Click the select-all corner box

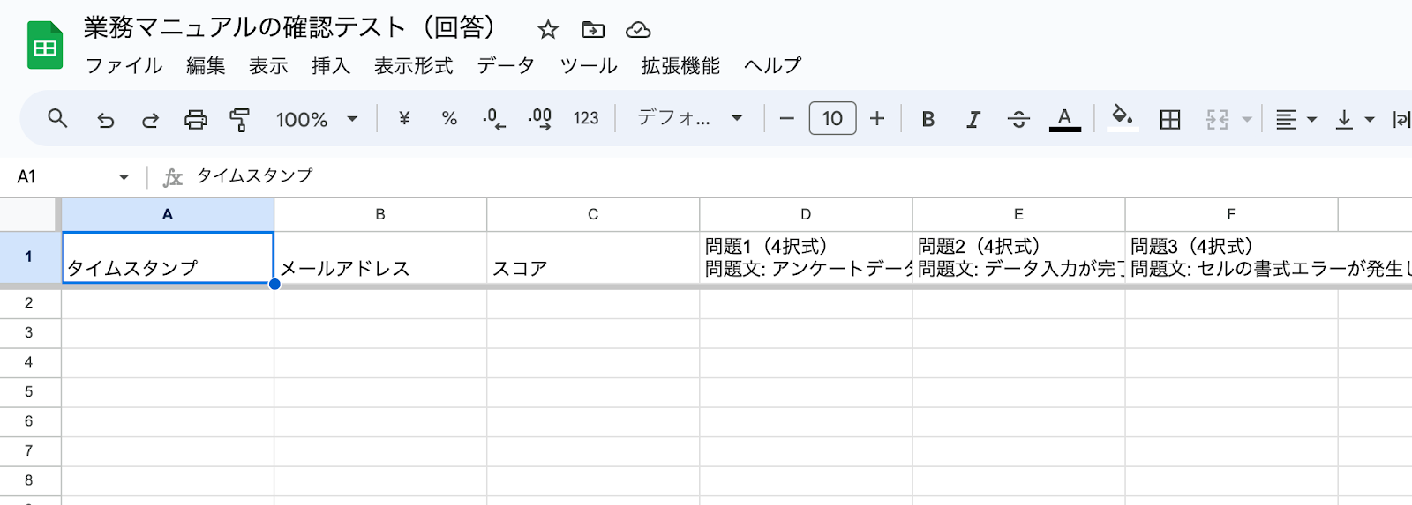28,214
